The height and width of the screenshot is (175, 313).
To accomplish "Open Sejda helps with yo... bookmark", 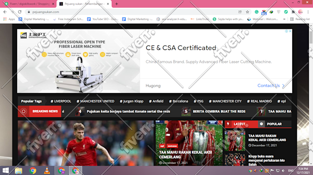I will pos(228,19).
